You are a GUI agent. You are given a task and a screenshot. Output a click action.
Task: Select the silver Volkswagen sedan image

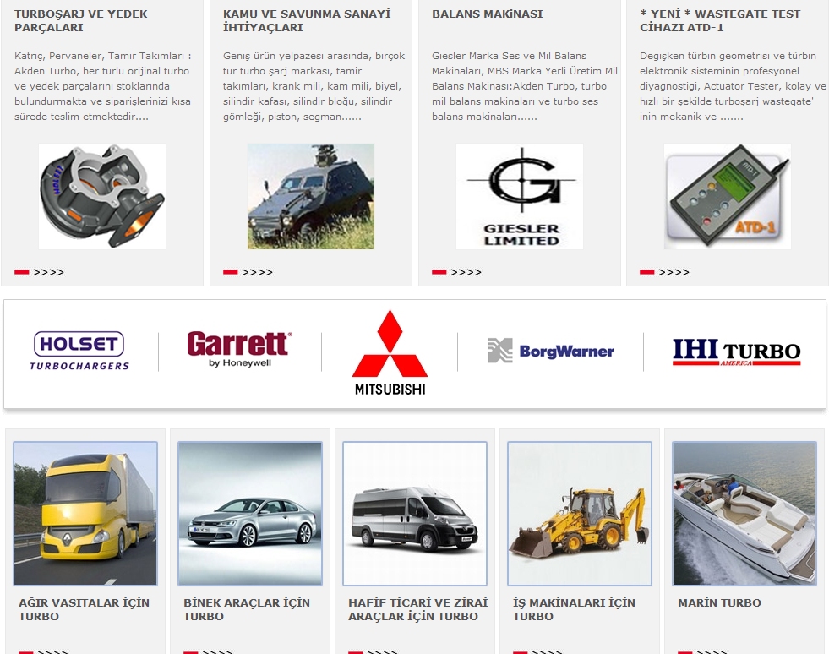tap(250, 514)
